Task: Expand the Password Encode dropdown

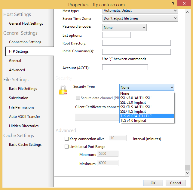Action: pyautogui.click(x=124, y=28)
